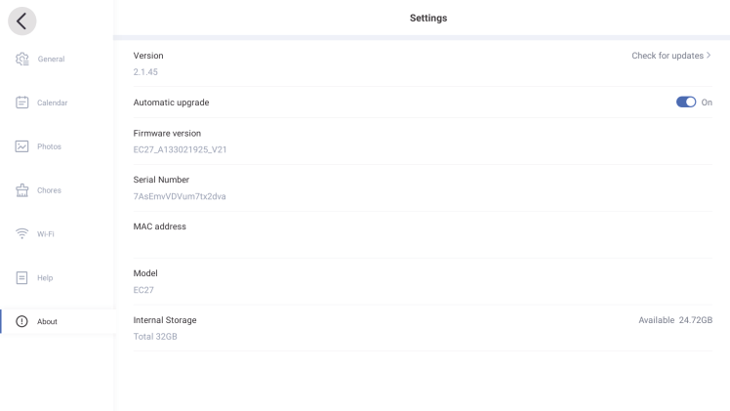Open the Photos sidebar icon
The height and width of the screenshot is (411, 730).
(x=22, y=146)
